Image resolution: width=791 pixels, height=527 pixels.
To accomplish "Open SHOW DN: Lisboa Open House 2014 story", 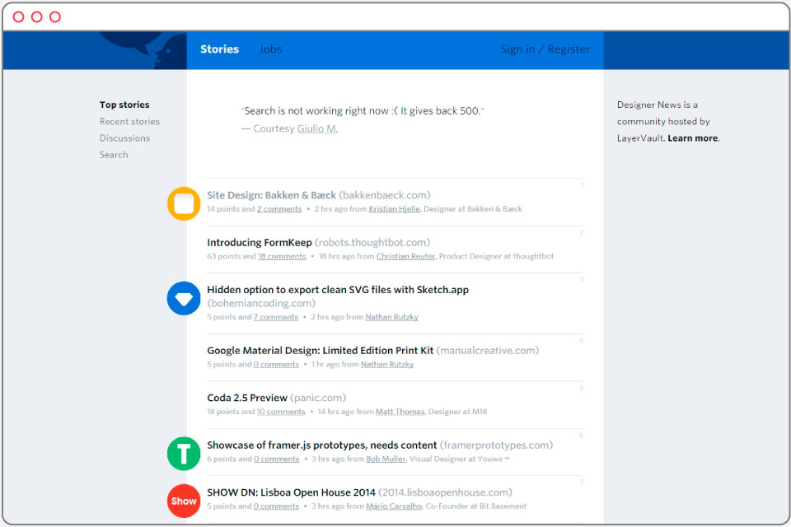I will tap(291, 492).
